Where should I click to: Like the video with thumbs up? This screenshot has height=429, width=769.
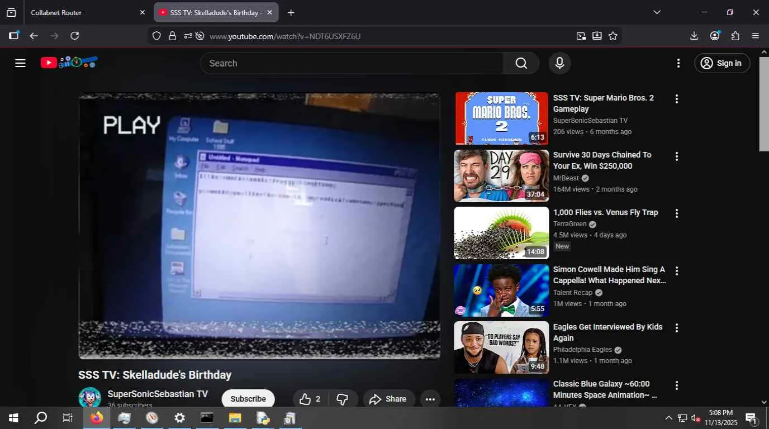coord(310,399)
